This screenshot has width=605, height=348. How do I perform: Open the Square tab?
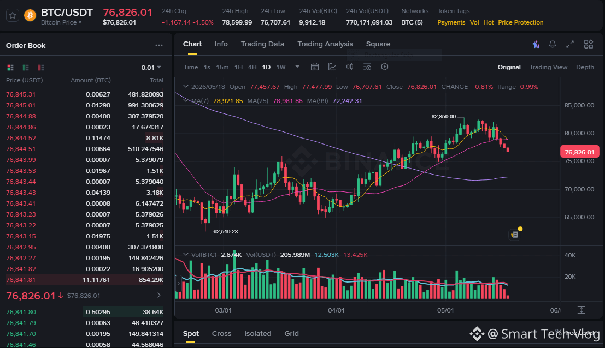[x=378, y=44]
